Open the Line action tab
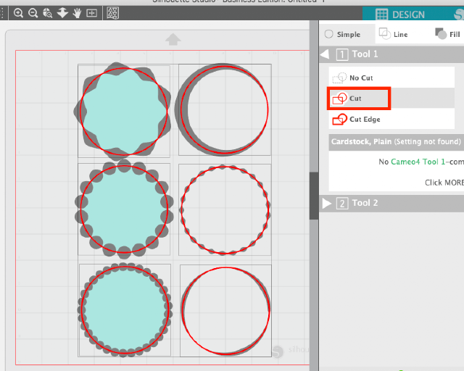This screenshot has height=371, width=464. [x=393, y=34]
